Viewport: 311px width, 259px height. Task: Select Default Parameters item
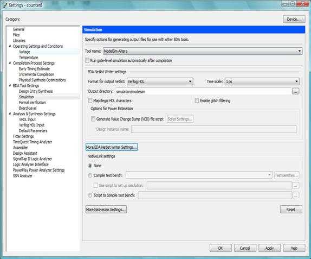pos(33,131)
